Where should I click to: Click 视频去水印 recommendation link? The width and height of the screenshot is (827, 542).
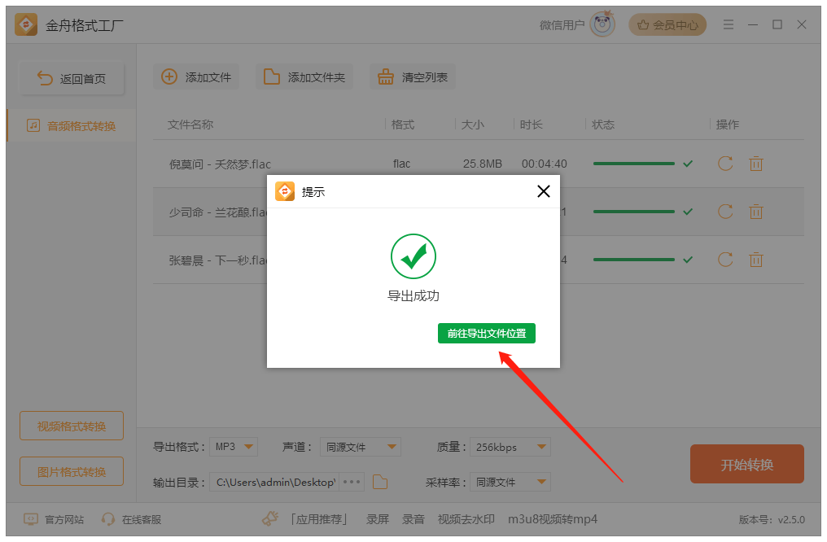point(466,519)
